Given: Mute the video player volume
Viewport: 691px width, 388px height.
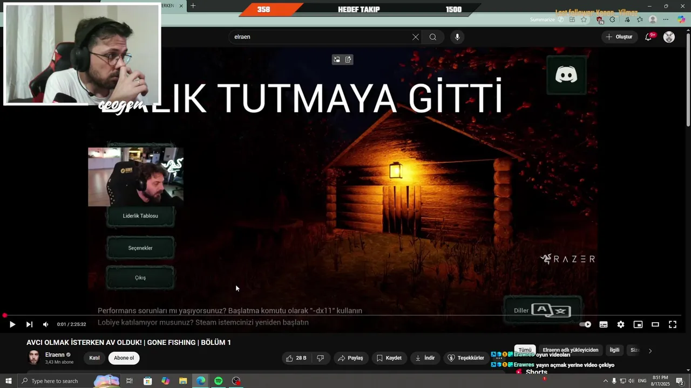Looking at the screenshot, I should click(46, 324).
